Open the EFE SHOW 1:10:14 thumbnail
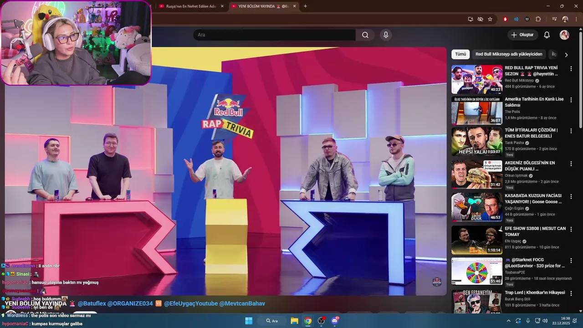Image resolution: width=583 pixels, height=328 pixels. pos(477,240)
